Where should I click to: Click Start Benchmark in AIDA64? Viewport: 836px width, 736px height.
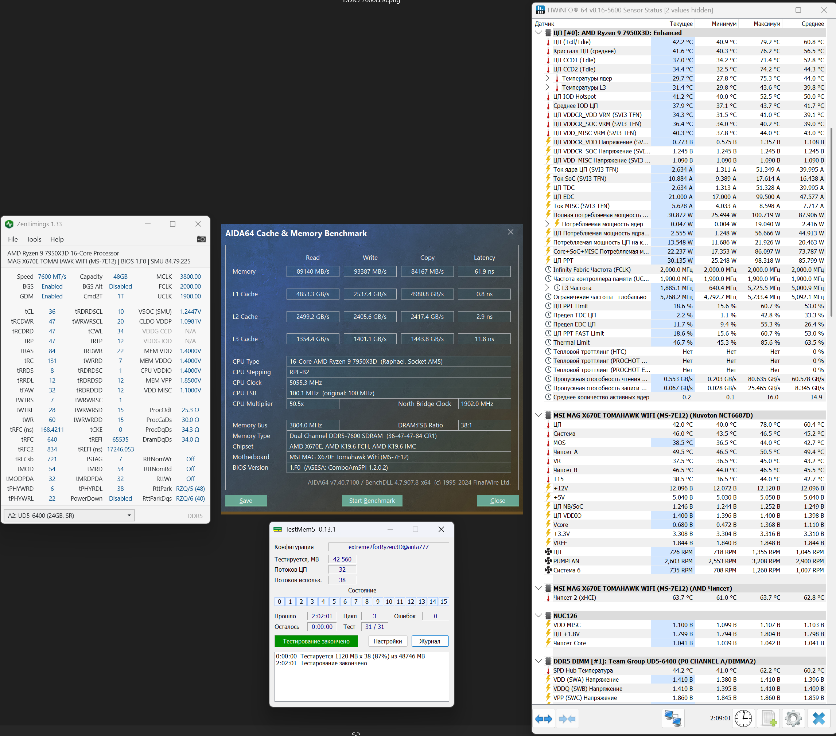(372, 501)
